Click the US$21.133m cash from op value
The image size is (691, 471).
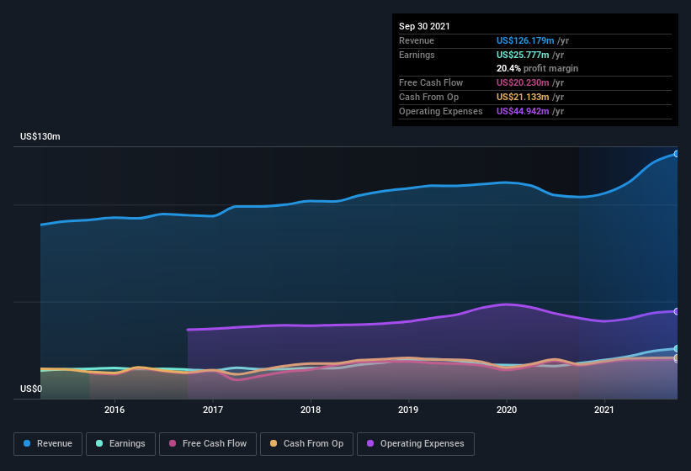523,97
